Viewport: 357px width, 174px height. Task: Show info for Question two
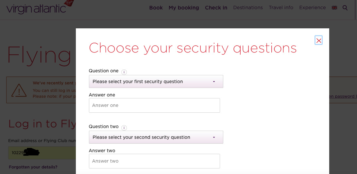124,128
